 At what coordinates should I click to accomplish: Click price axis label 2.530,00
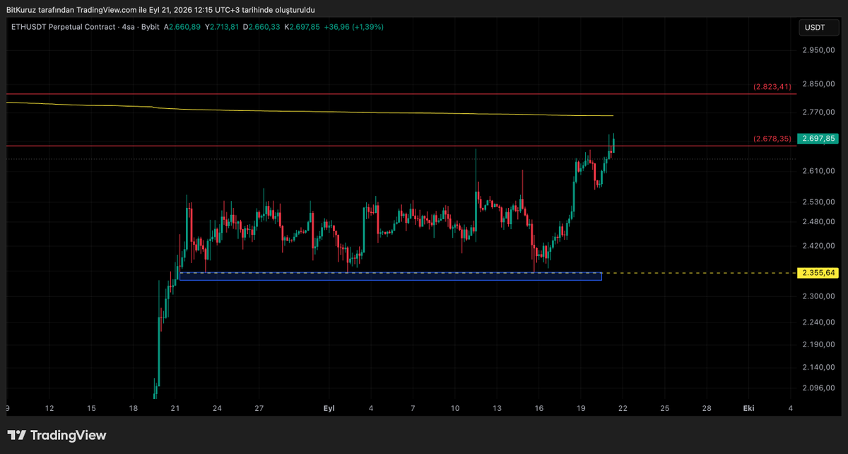[819, 202]
